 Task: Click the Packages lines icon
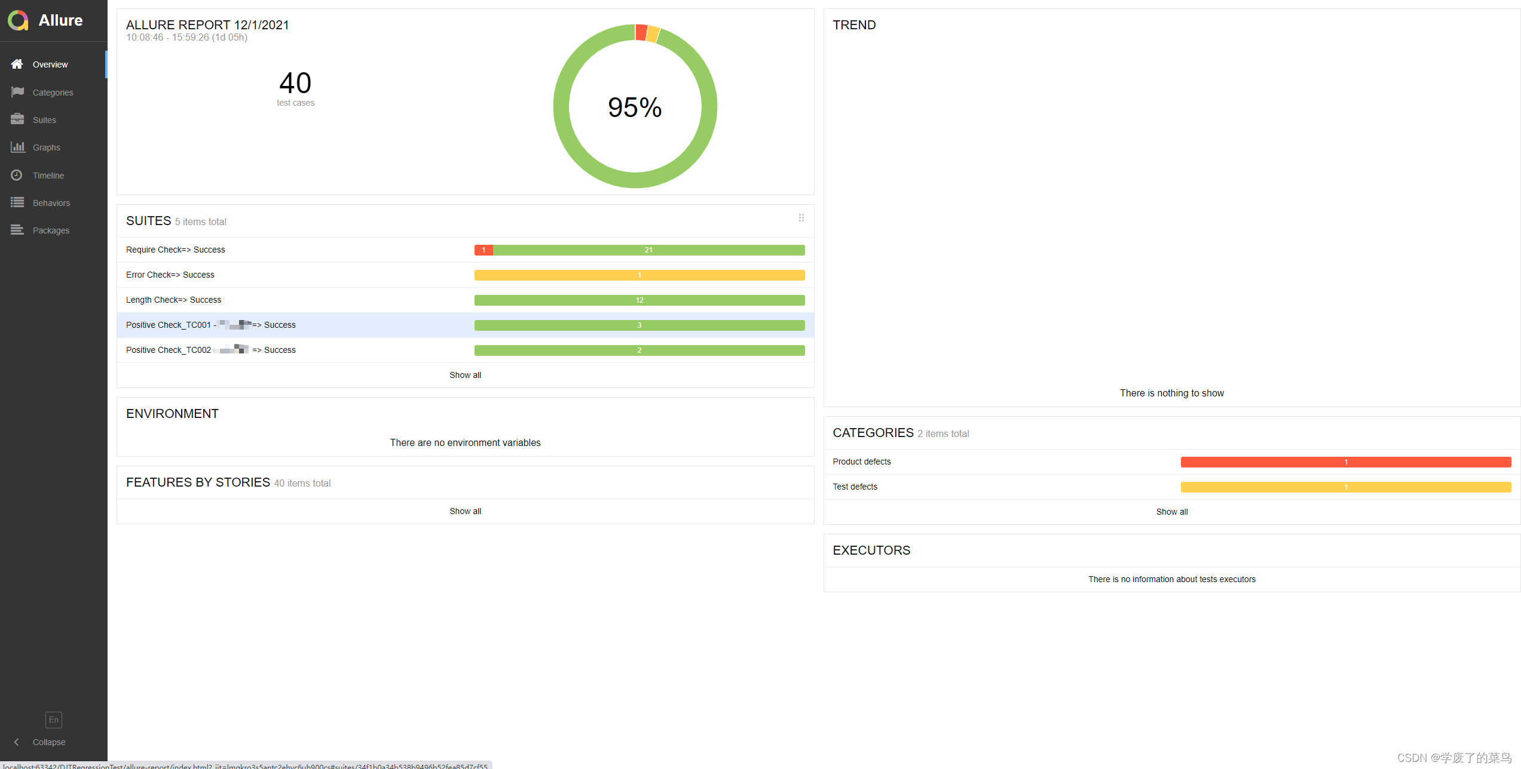pos(17,230)
